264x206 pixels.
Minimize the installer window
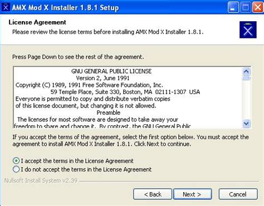tap(233, 7)
